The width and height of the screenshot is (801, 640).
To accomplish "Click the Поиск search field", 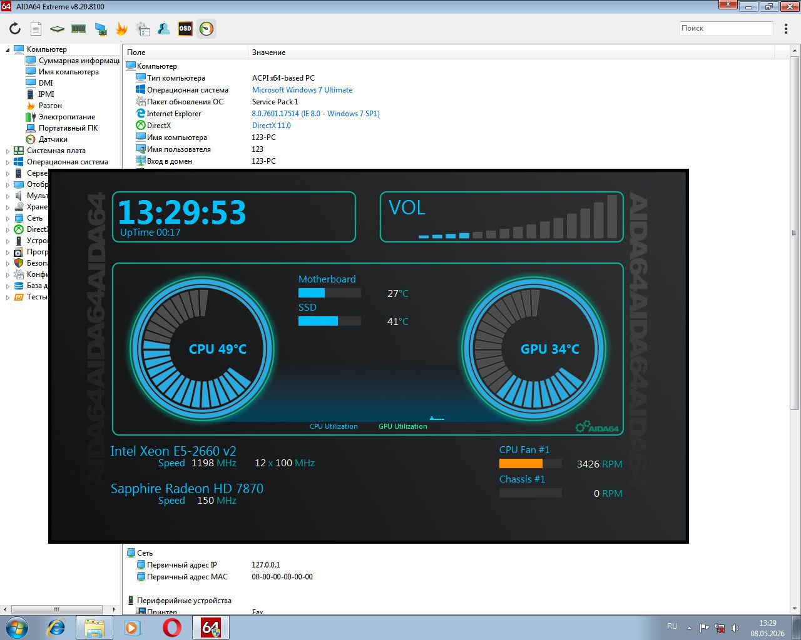I will (727, 28).
